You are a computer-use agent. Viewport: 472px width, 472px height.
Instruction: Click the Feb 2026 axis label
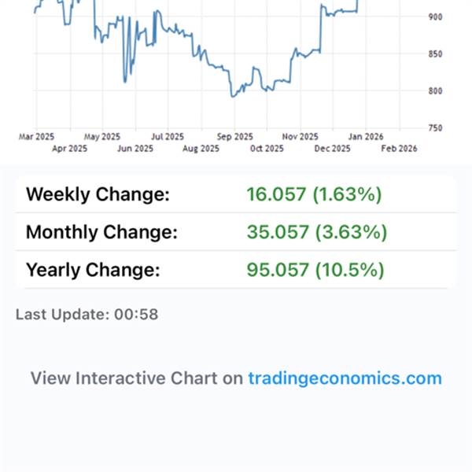pos(399,148)
